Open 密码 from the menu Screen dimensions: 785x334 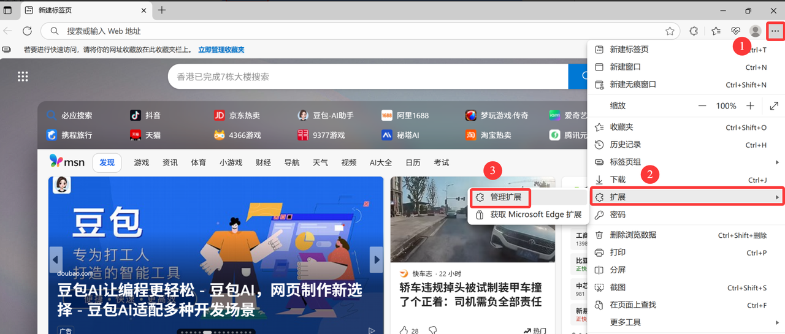click(687, 214)
